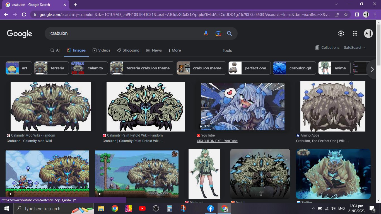Open the clock and date flyout
The image size is (381, 214).
(x=357, y=208)
